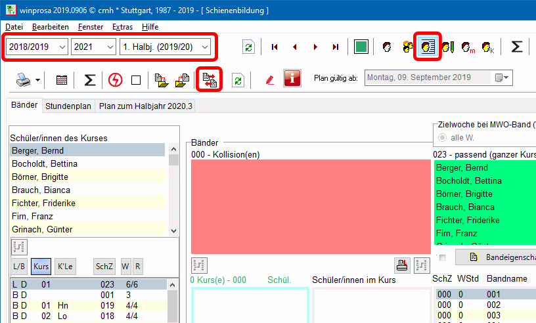Tick checkbox beside Bandeigenschaften button
Screen dimensions: 536x323
[442, 257]
